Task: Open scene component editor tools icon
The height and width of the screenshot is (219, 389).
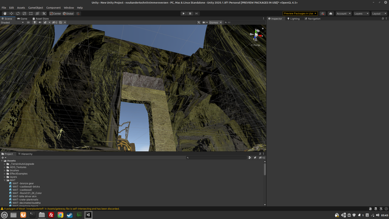Action: [x=199, y=23]
